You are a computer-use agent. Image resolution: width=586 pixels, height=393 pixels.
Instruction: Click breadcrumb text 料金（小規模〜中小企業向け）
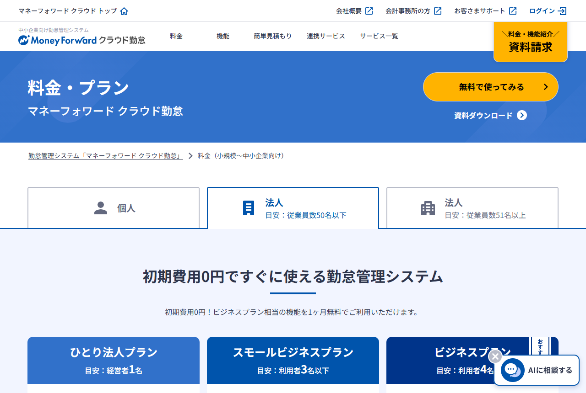tap(243, 156)
